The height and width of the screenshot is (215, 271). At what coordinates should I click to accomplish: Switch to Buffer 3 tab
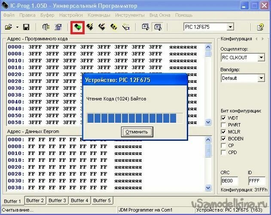(x=58, y=200)
